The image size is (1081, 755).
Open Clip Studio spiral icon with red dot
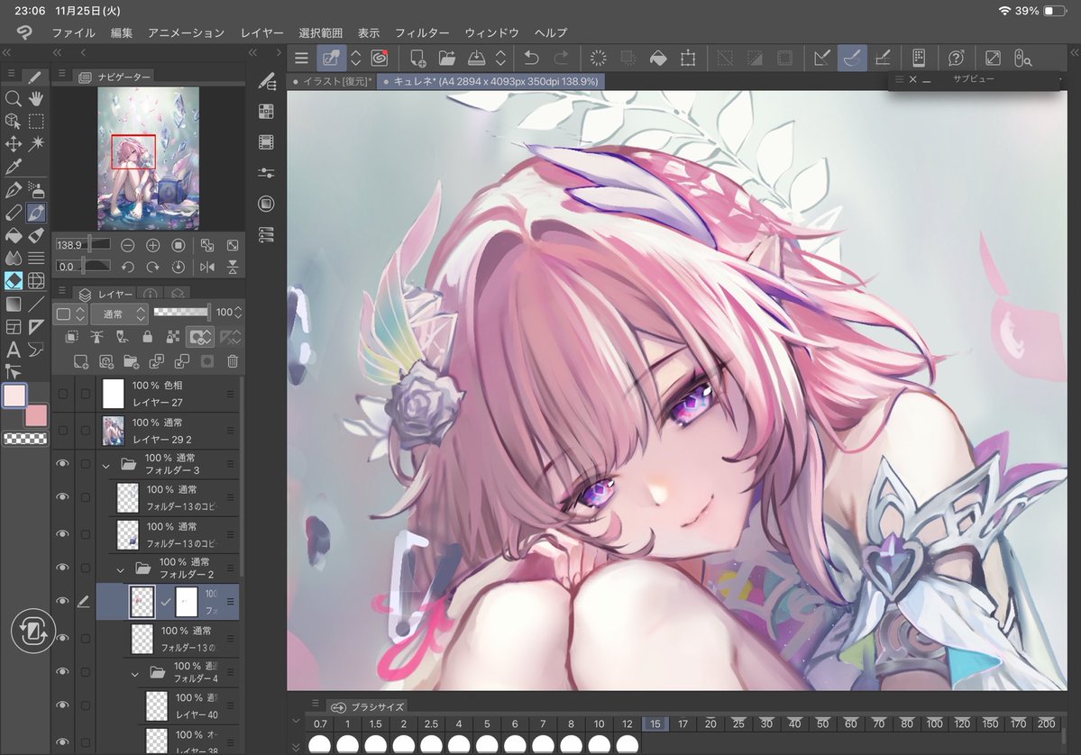pyautogui.click(x=380, y=58)
